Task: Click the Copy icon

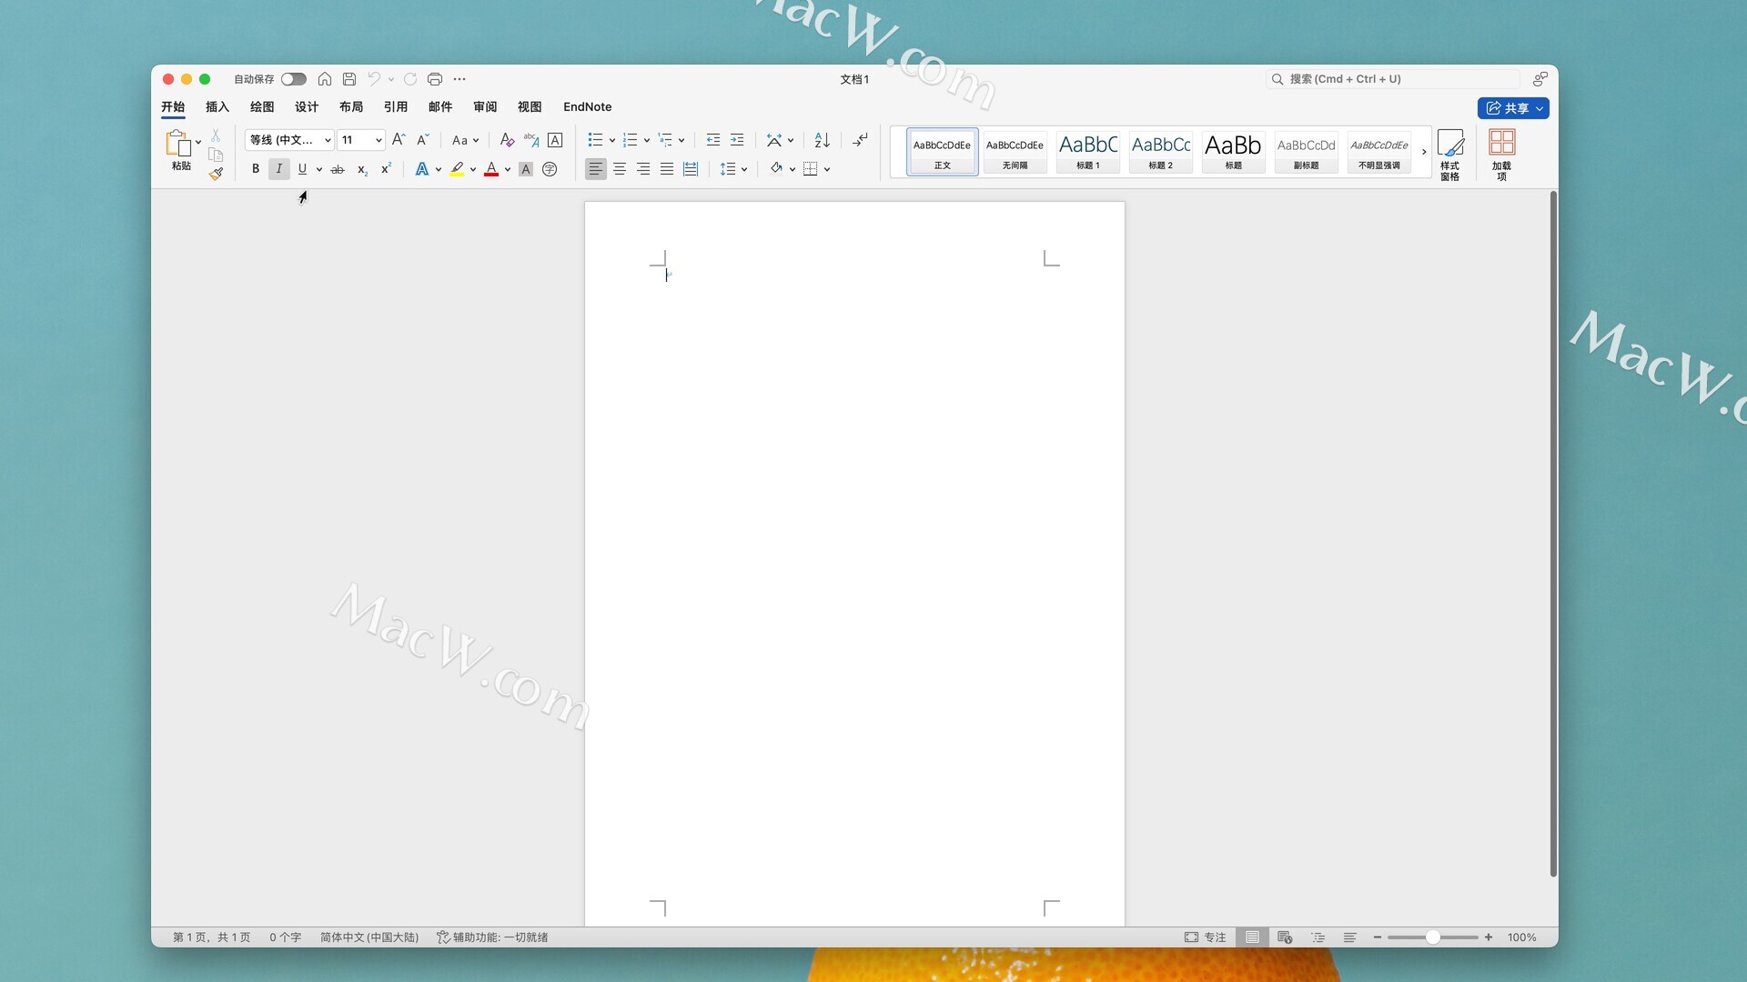Action: coord(216,154)
